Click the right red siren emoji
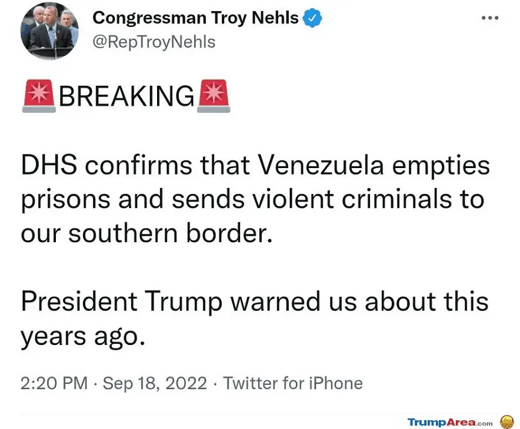 pyautogui.click(x=214, y=96)
